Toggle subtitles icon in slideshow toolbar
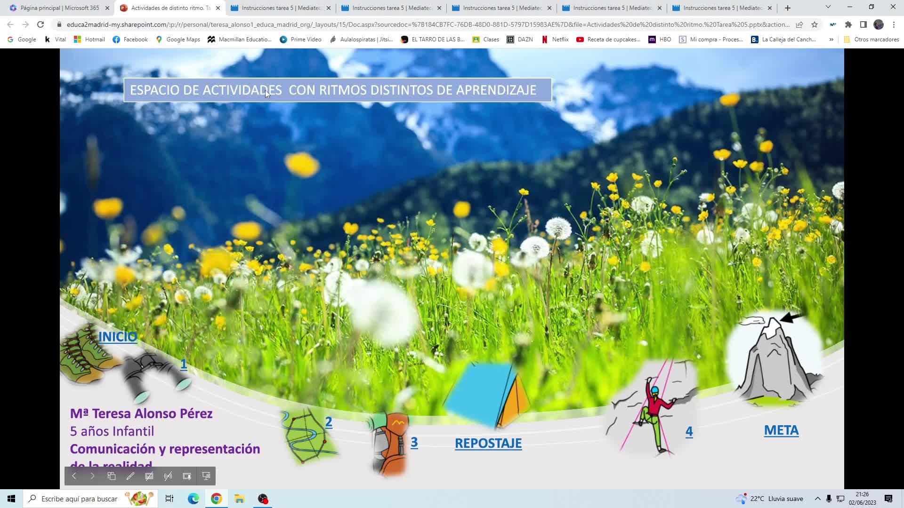This screenshot has width=904, height=508. point(149,476)
